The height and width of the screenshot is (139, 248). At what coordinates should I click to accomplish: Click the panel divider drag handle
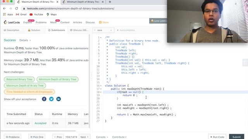point(91,76)
